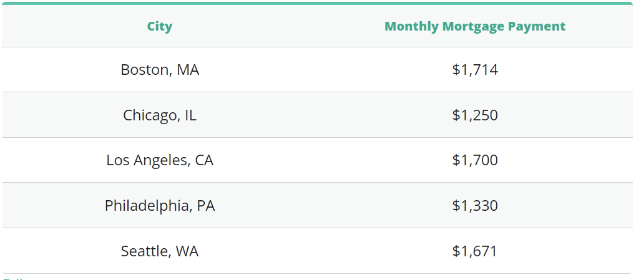This screenshot has width=636, height=280.
Task: Select the Seattle, WA city cell
Action: pos(160,251)
